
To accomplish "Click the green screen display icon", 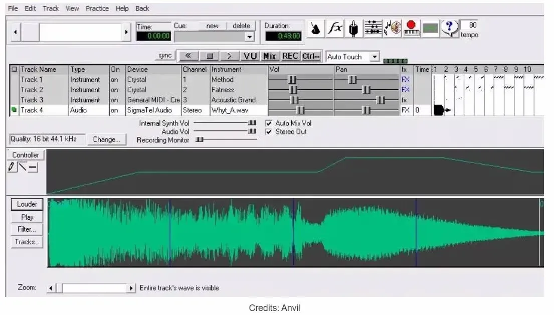I will (430, 29).
